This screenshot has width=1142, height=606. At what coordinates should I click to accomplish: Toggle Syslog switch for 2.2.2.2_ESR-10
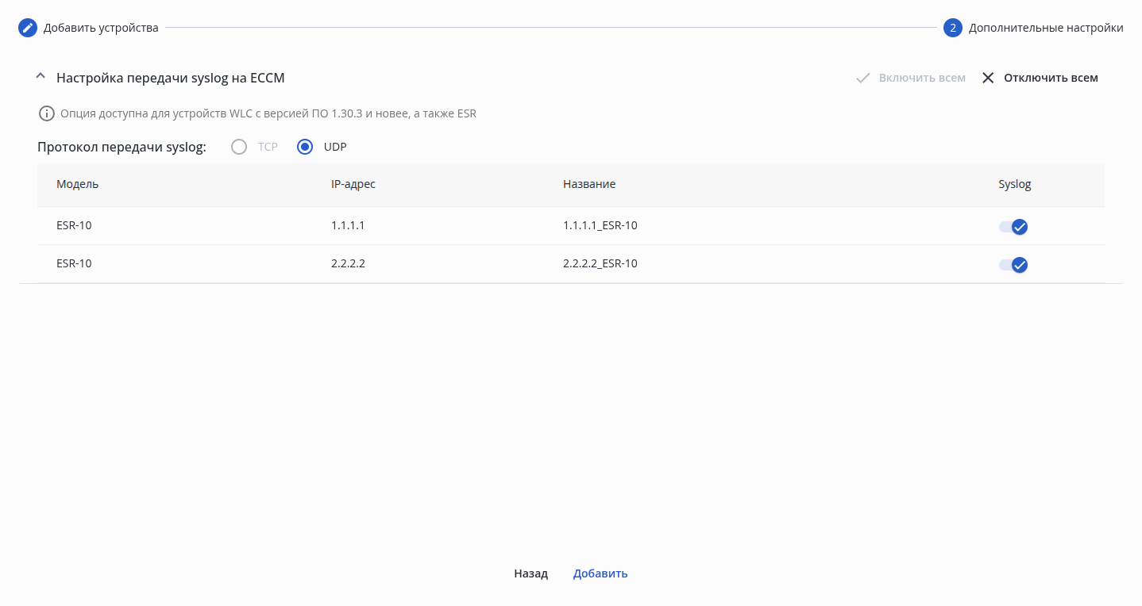click(1013, 265)
